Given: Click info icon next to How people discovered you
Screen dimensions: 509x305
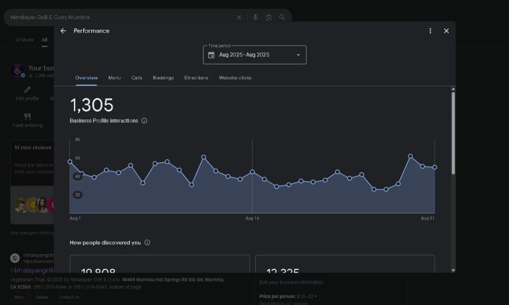Looking at the screenshot, I should point(147,243).
